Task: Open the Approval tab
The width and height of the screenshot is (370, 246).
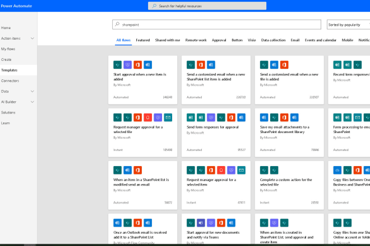Action: [219, 40]
